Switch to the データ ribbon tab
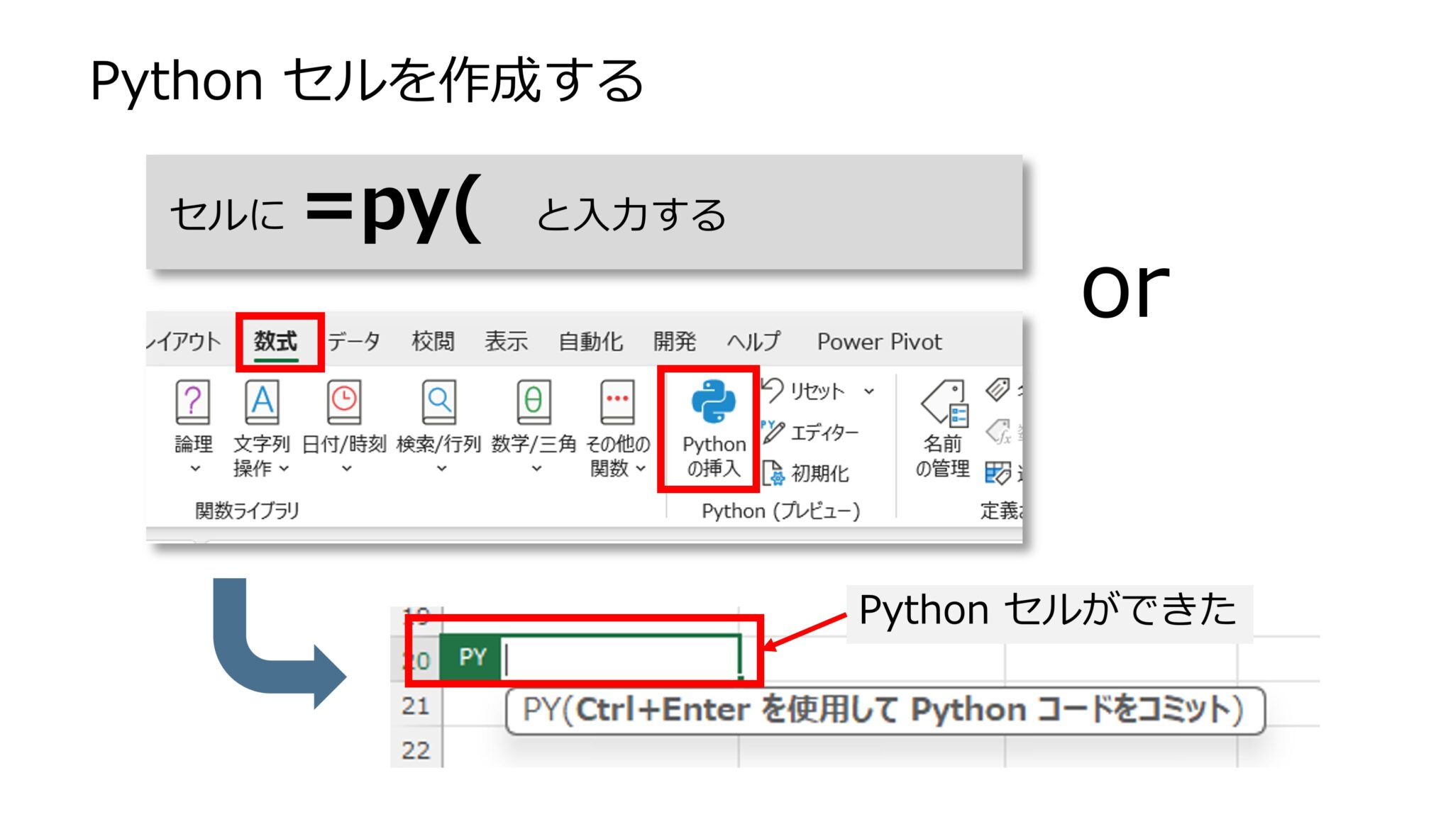 [x=354, y=342]
